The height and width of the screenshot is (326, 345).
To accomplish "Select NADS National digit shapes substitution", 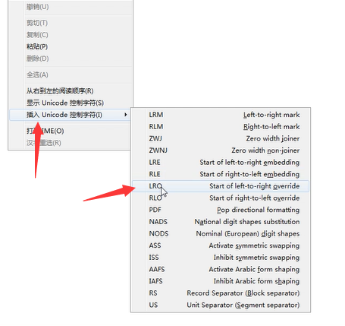I will [x=221, y=222].
